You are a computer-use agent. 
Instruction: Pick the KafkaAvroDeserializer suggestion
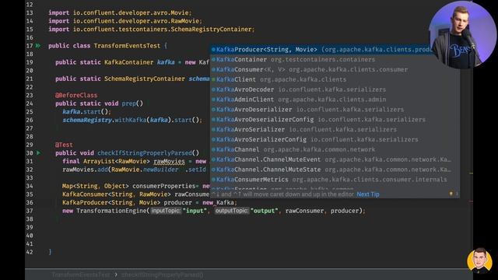(335, 110)
